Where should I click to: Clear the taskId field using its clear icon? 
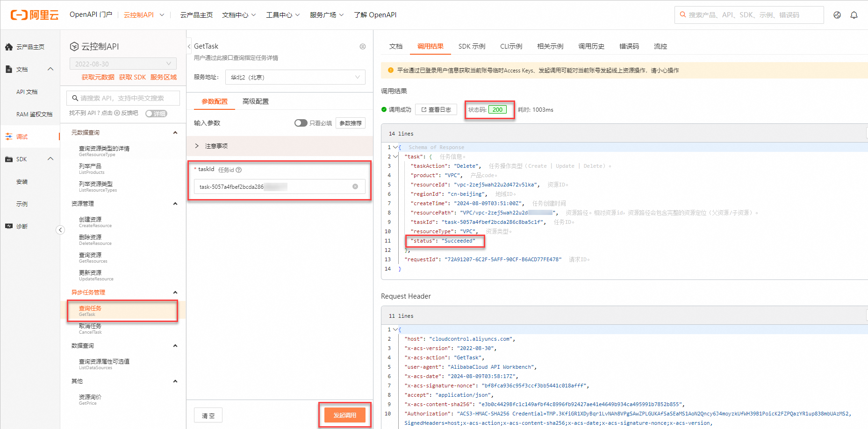355,186
